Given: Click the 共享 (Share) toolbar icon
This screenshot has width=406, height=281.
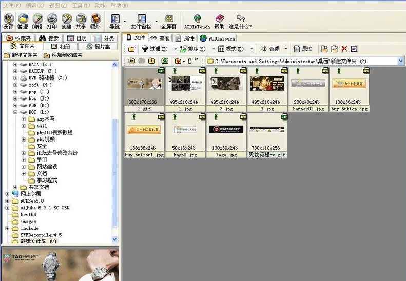Looking at the screenshot, I should coord(81,21).
